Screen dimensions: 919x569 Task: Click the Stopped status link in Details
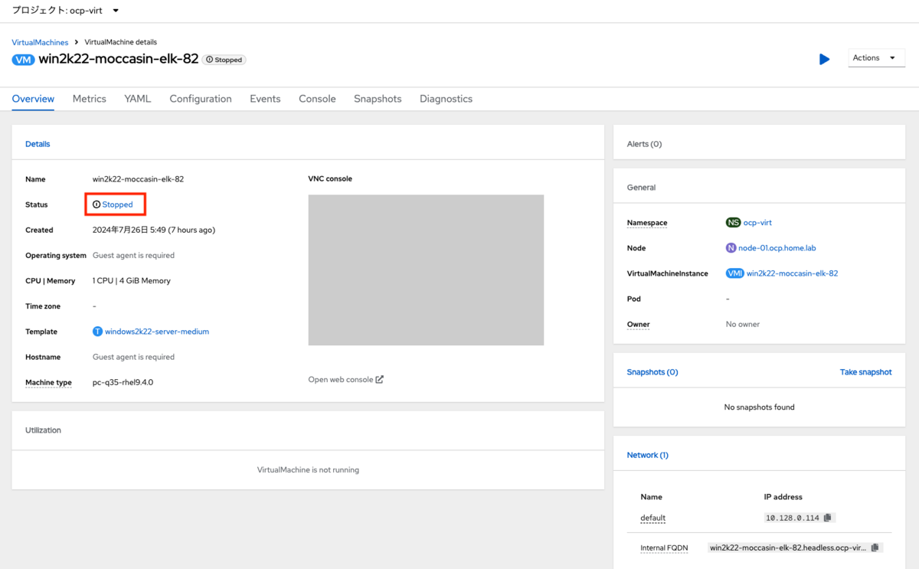(118, 204)
